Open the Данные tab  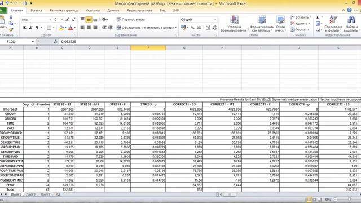tap(113, 10)
